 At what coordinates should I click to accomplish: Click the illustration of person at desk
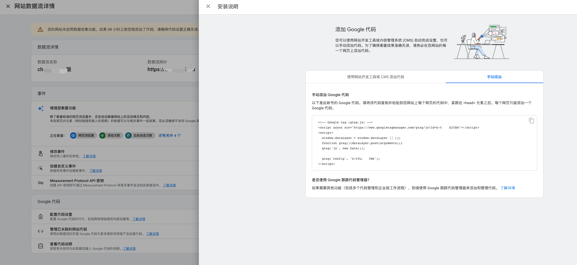pos(481,42)
